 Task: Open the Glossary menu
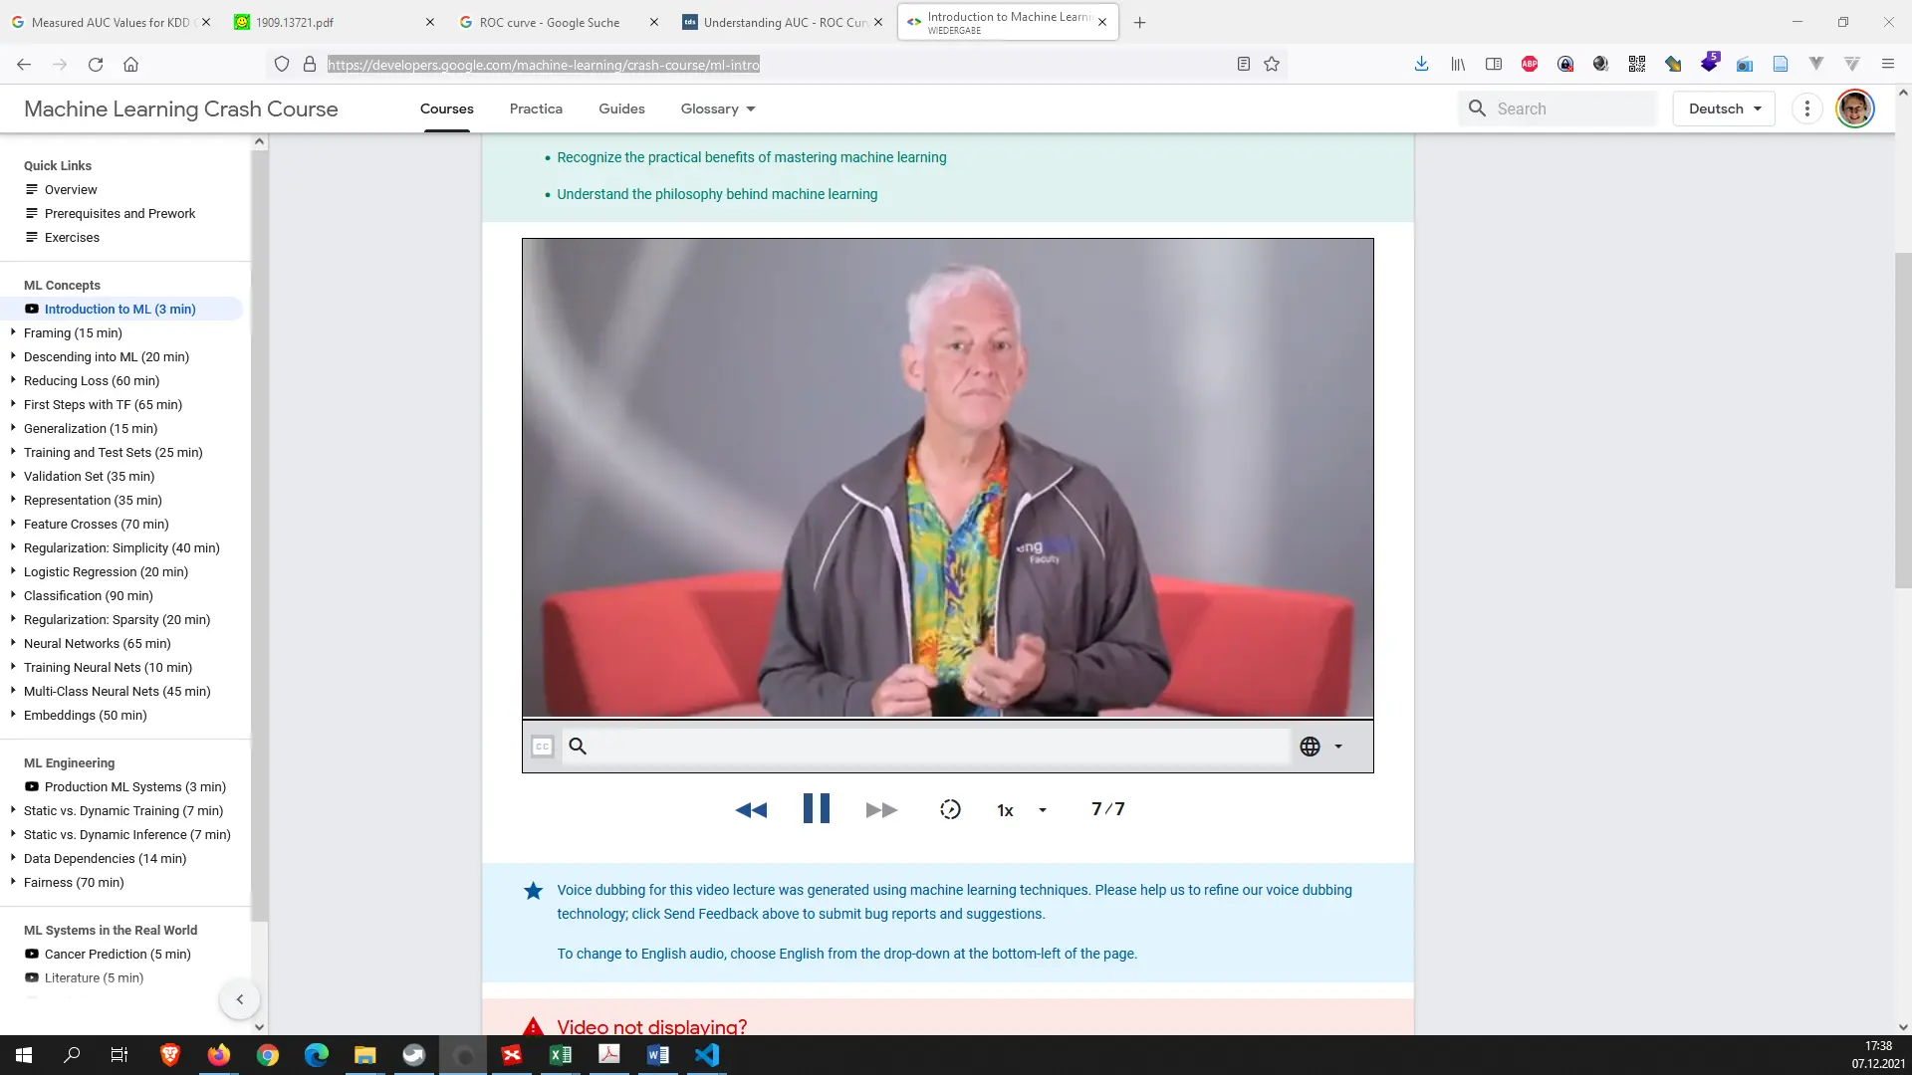point(717,108)
